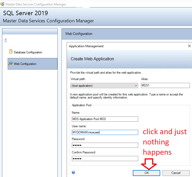The height and width of the screenshot is (177, 192).
Task: Click the Confirm Password input field
Action: click(x=105, y=159)
